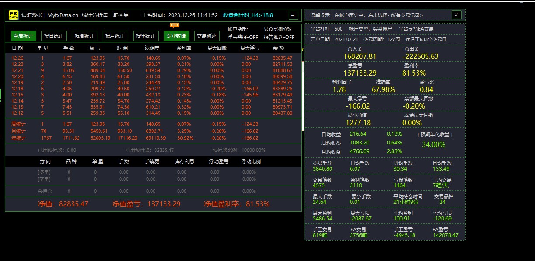Select the 全局统计 tab

click(x=24, y=36)
